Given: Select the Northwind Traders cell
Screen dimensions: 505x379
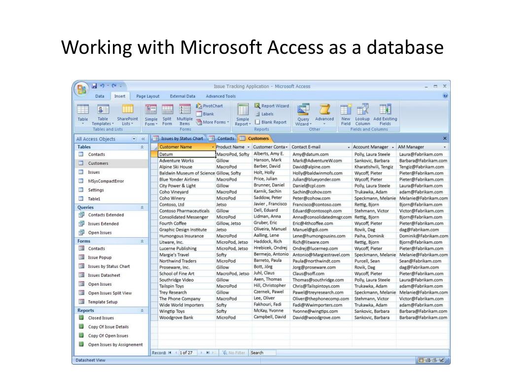Looking at the screenshot, I should pyautogui.click(x=187, y=261).
